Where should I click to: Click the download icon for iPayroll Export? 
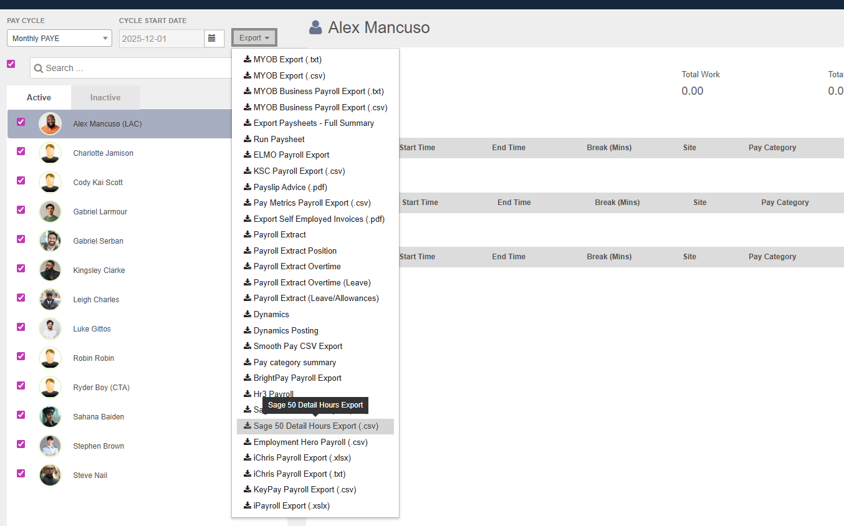pyautogui.click(x=247, y=505)
